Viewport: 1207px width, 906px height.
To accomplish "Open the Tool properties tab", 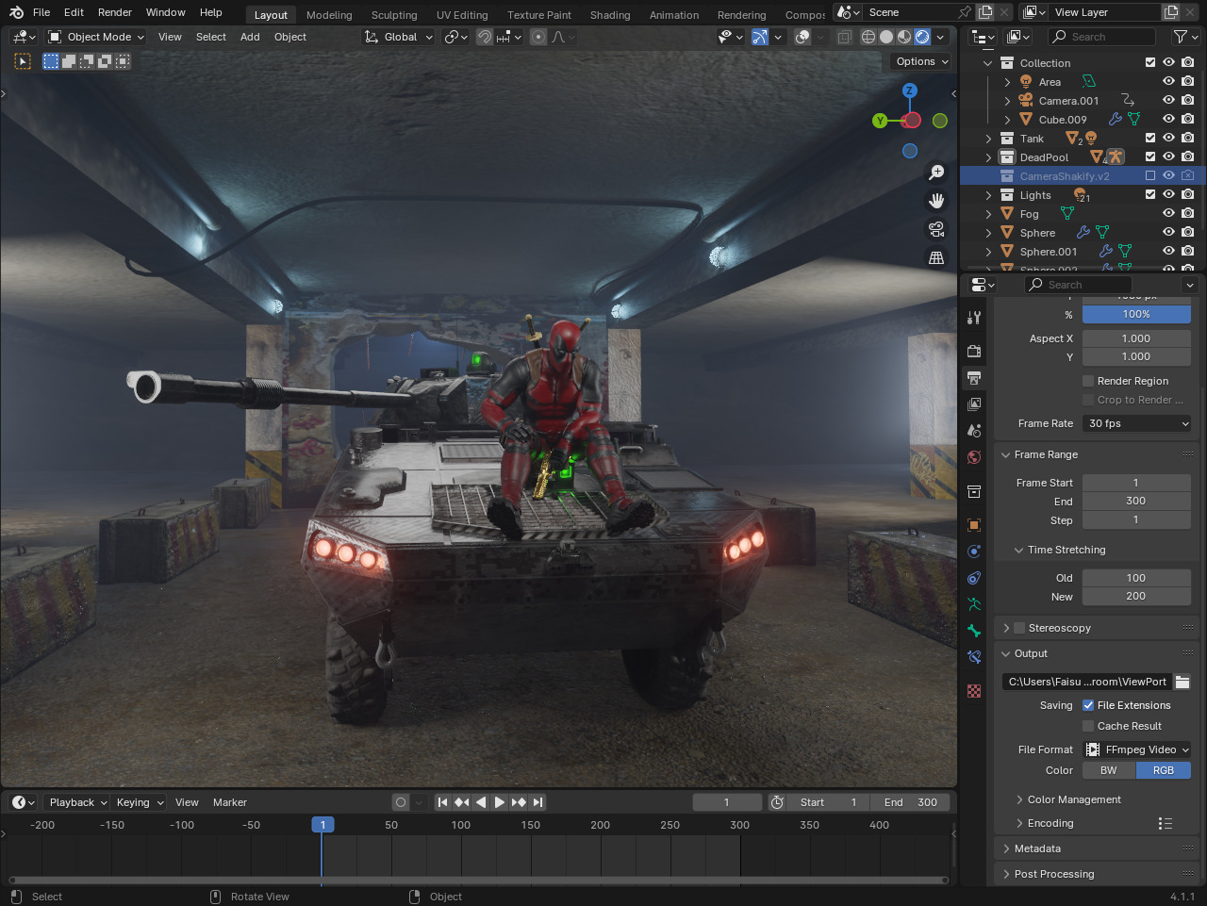I will pos(974,318).
